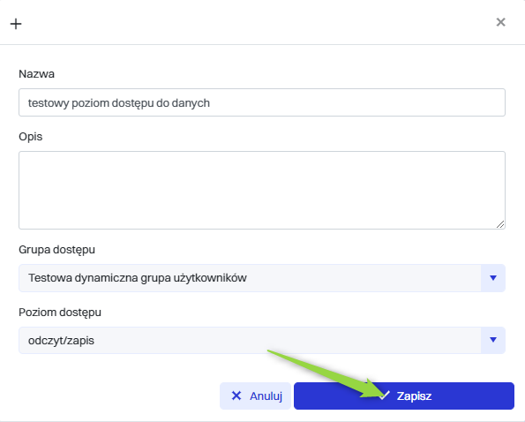Click the Nazwa field label

(x=36, y=74)
